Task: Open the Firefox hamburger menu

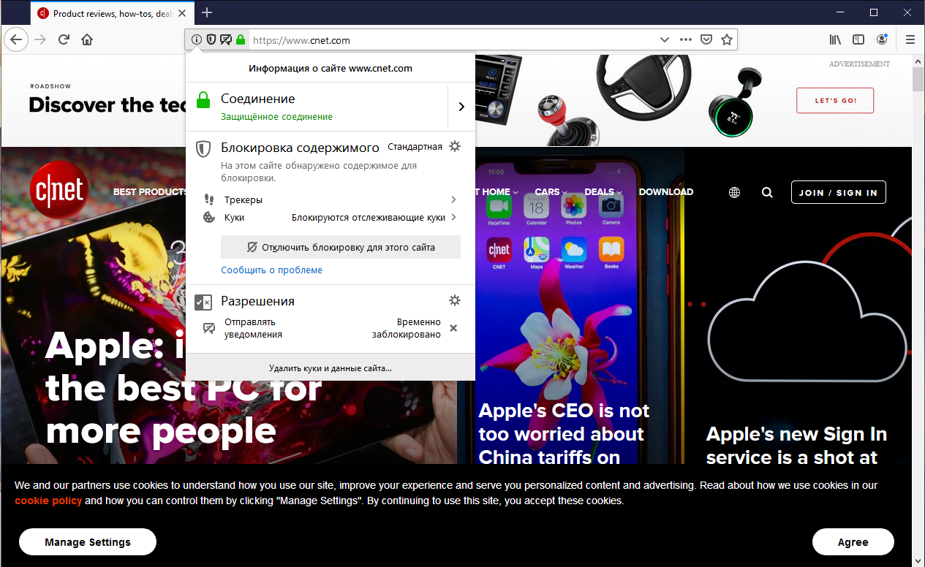Action: [910, 39]
